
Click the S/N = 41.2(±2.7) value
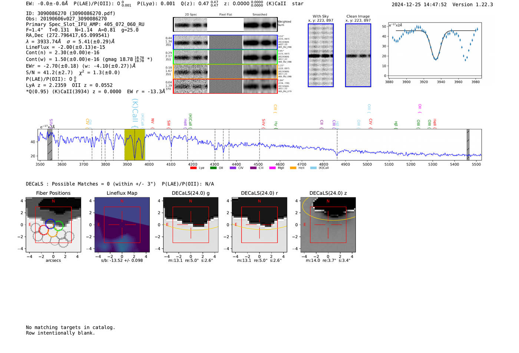49,73
